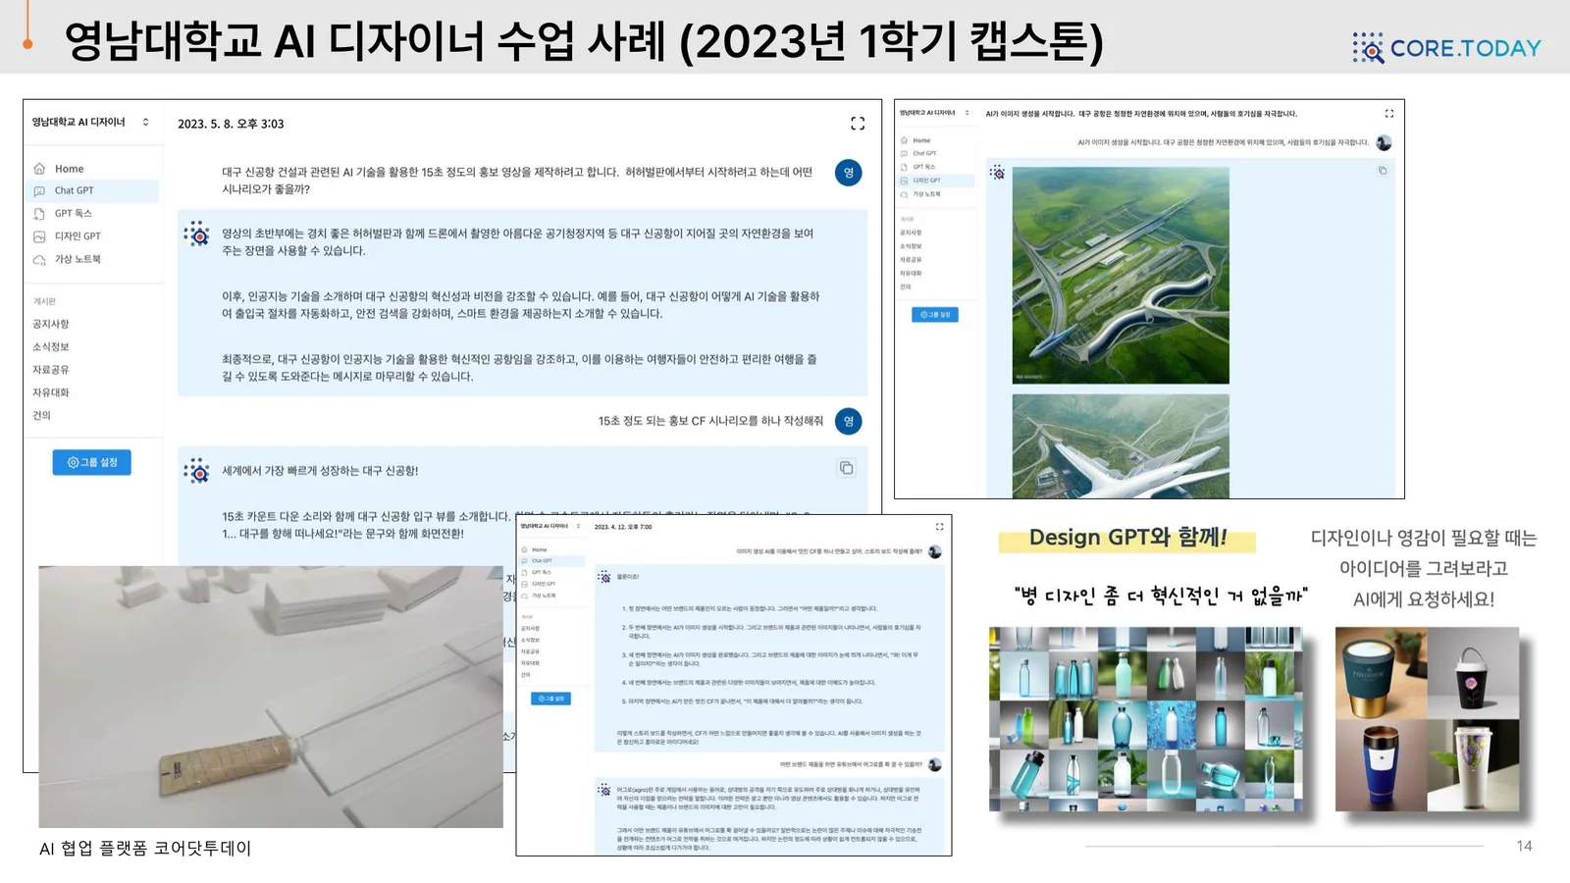Click the timestamp 2023. 5. 8. 오후 3:03

(x=231, y=124)
